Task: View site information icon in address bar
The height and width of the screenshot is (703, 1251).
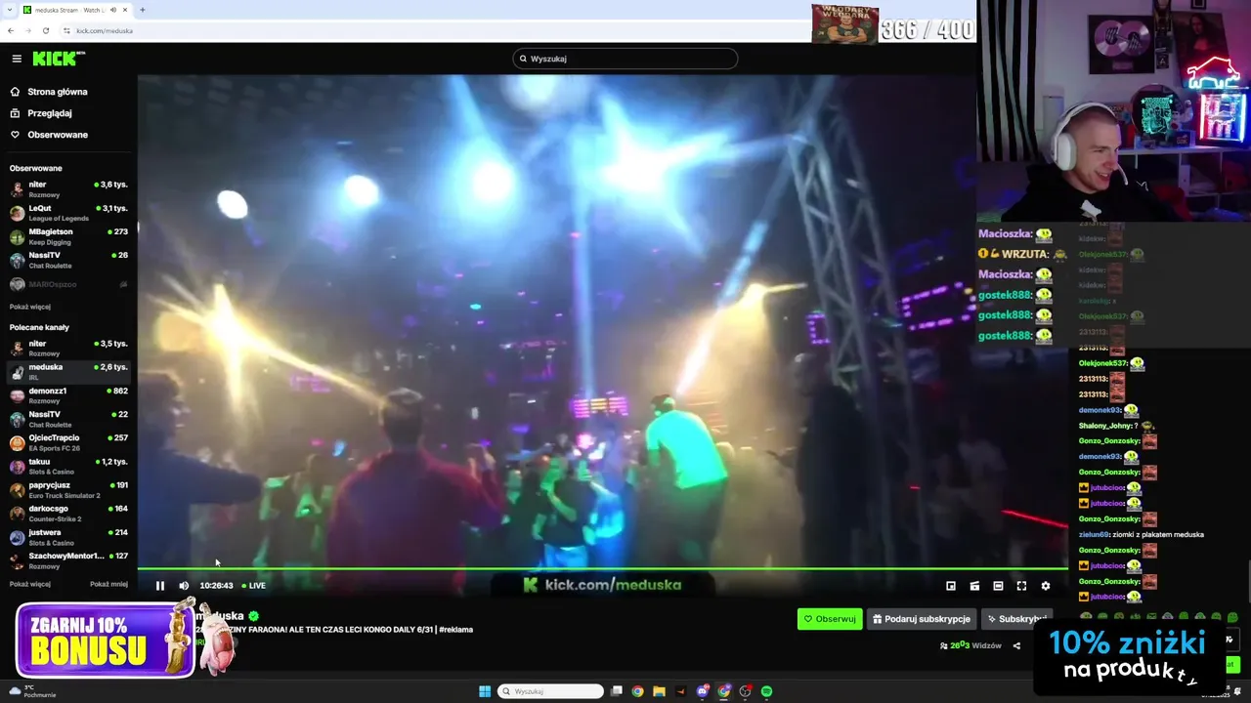Action: pyautogui.click(x=66, y=30)
